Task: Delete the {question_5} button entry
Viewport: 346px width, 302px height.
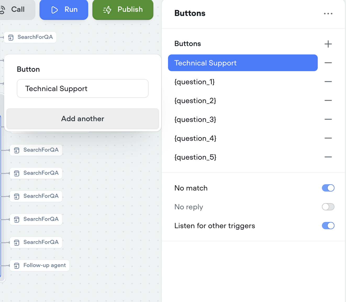Action: tap(328, 157)
